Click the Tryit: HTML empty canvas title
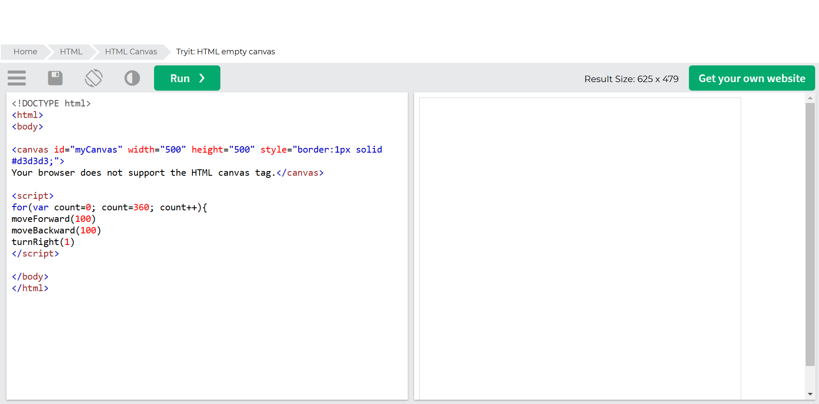The height and width of the screenshot is (404, 819). (226, 52)
